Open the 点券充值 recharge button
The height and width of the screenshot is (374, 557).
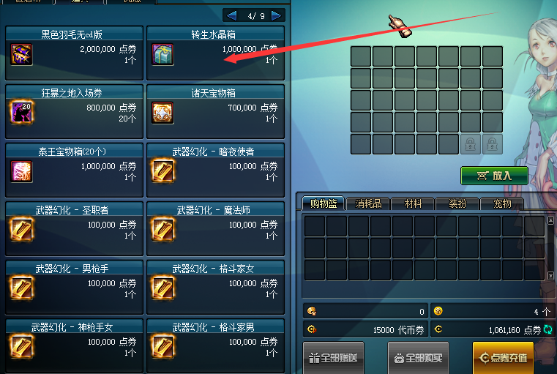(503, 358)
